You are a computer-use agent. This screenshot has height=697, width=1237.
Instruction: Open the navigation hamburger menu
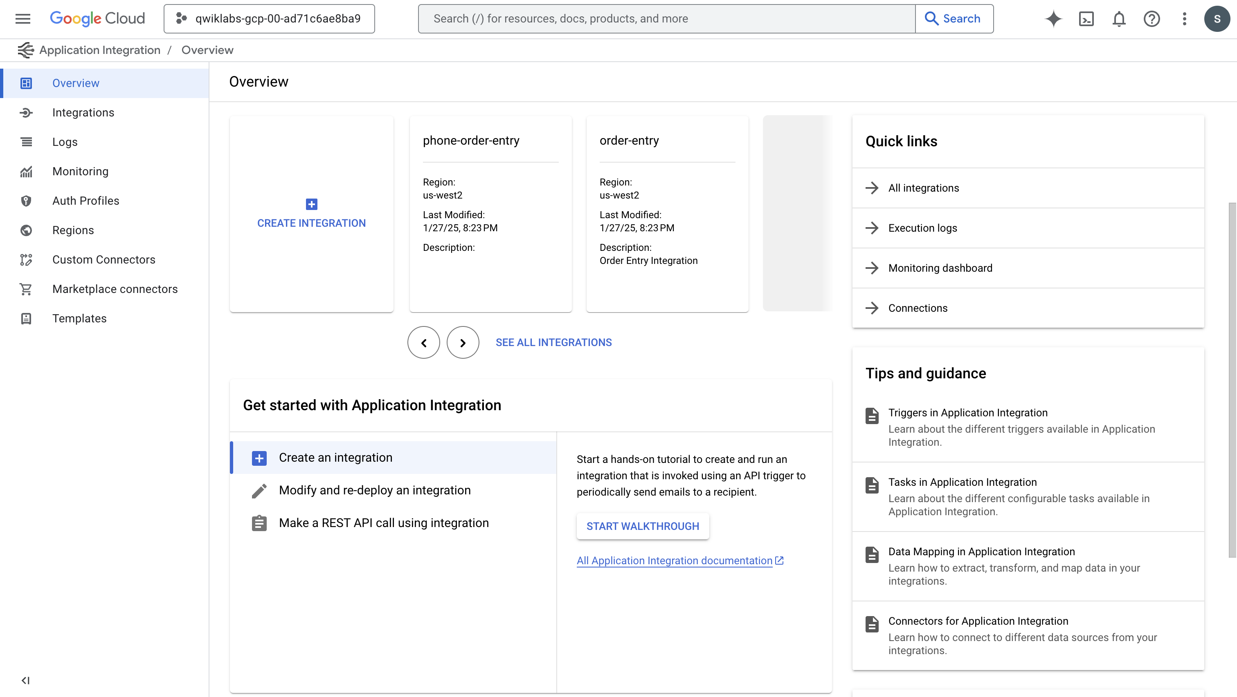tap(22, 19)
